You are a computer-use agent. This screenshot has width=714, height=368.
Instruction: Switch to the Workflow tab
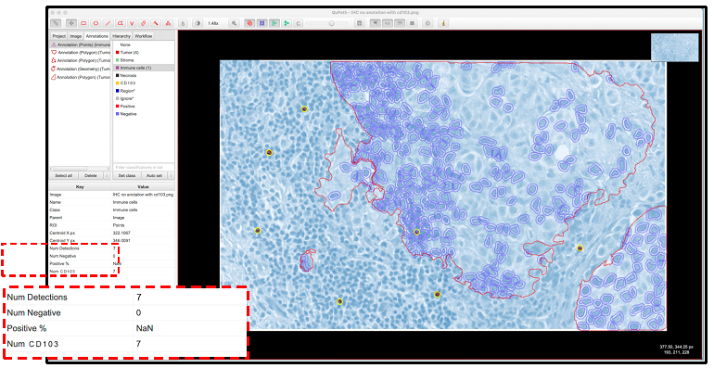144,36
